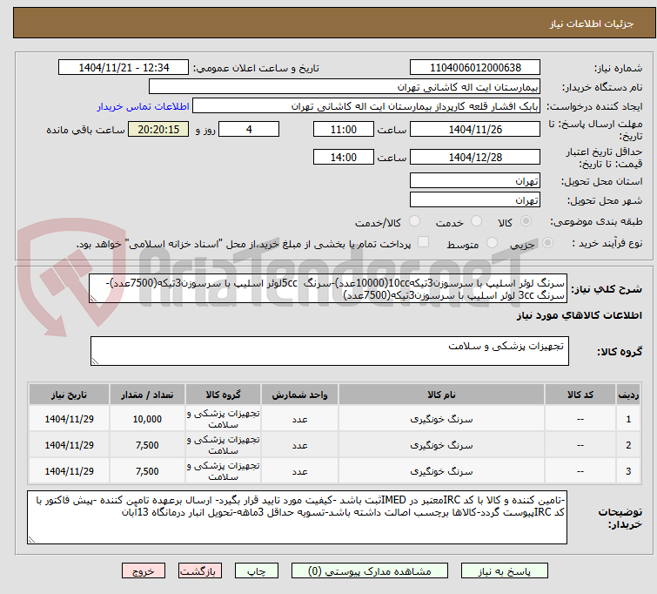
Task: Select the متوسط purchase type radio
Action: (492, 242)
